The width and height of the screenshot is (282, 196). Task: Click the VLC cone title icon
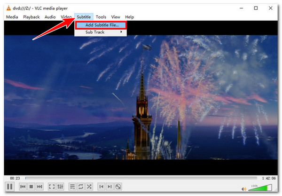click(8, 8)
